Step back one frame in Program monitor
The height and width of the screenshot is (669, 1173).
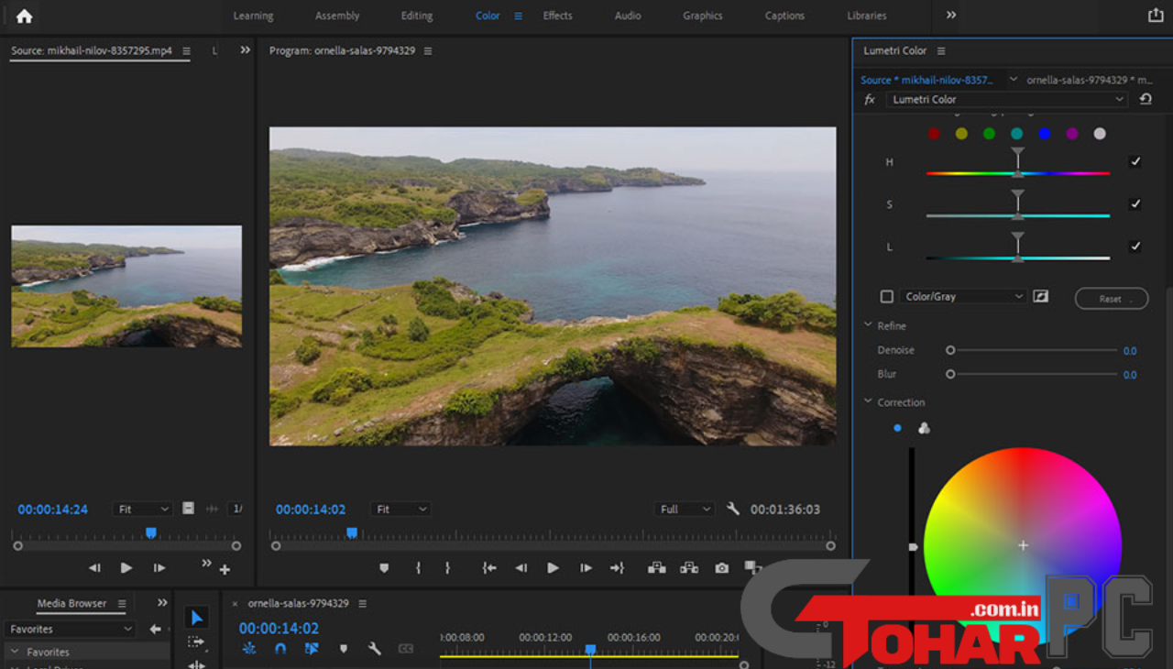[x=521, y=568]
